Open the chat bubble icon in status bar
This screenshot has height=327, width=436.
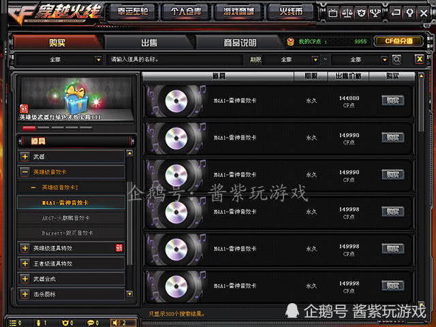(x=91, y=323)
